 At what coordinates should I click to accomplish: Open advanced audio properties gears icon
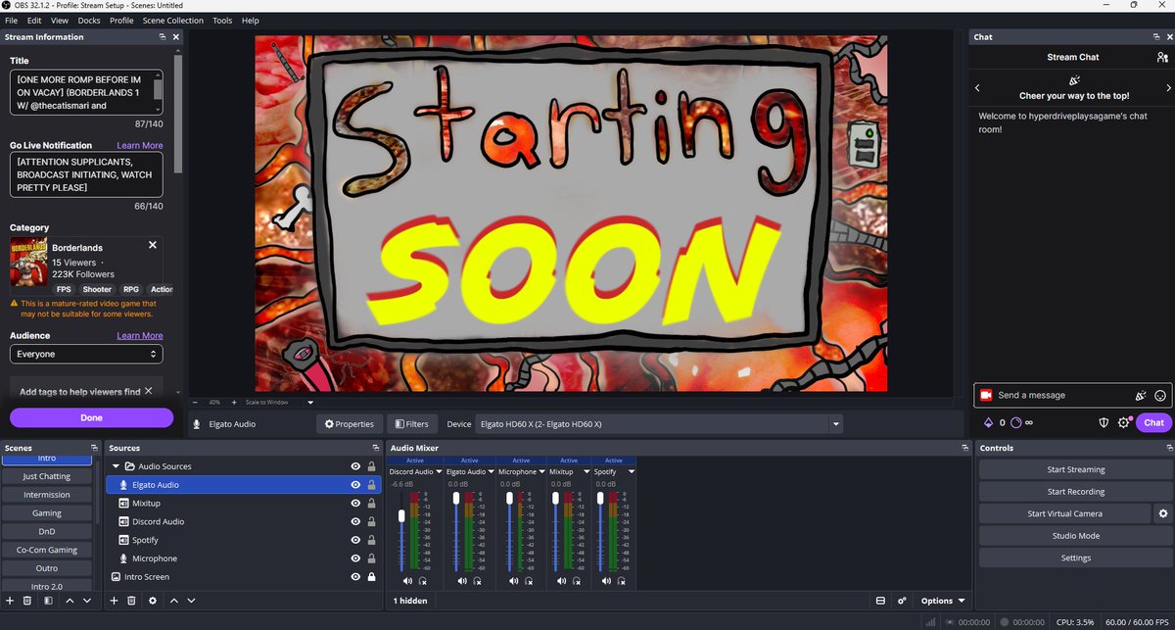[x=902, y=601]
